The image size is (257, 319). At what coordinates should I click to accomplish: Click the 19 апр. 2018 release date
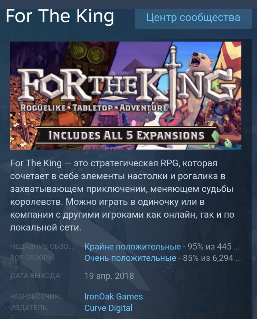pyautogui.click(x=109, y=276)
